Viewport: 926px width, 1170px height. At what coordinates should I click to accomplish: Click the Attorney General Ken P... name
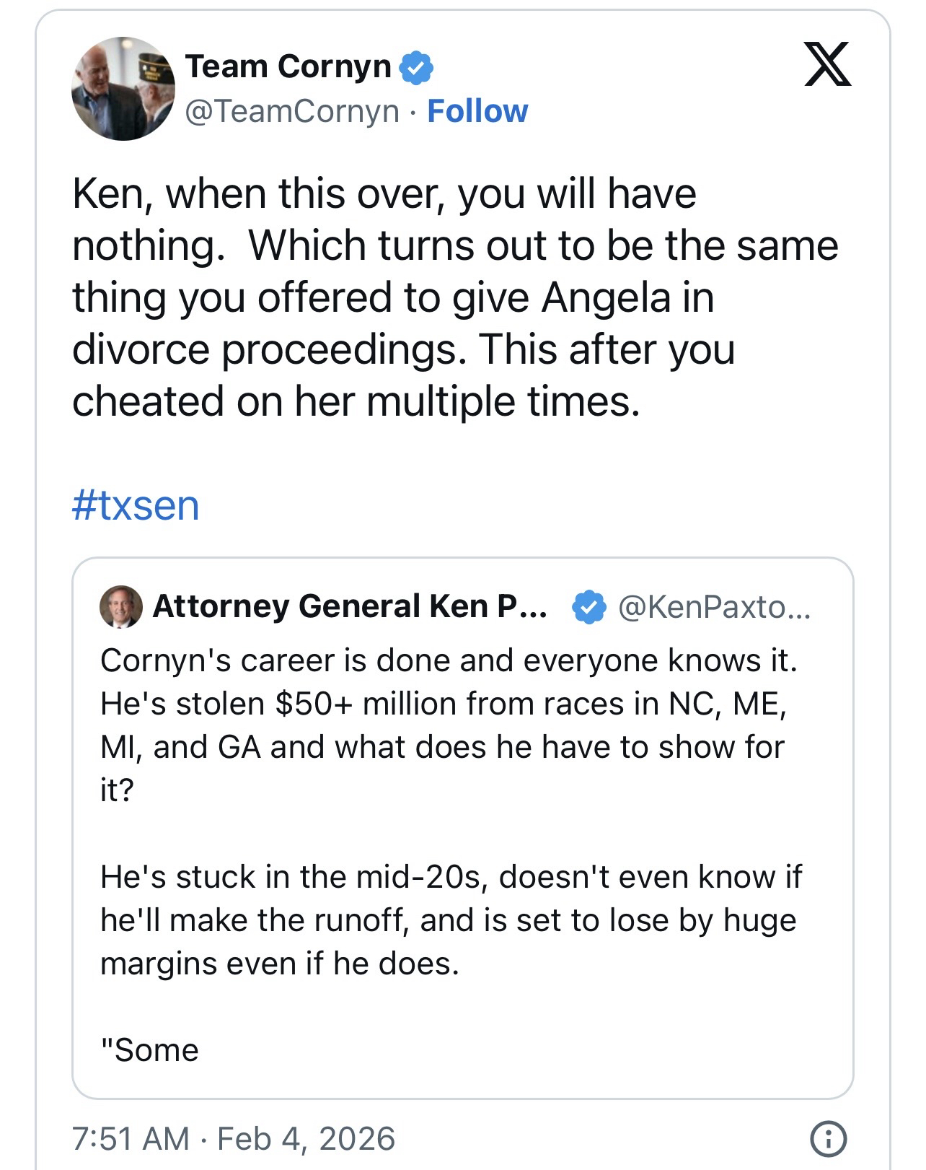click(350, 606)
